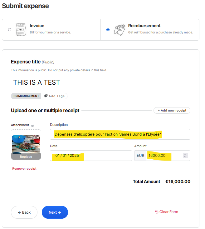Click the amount stepper arrows
205x229 pixels.
185,156
